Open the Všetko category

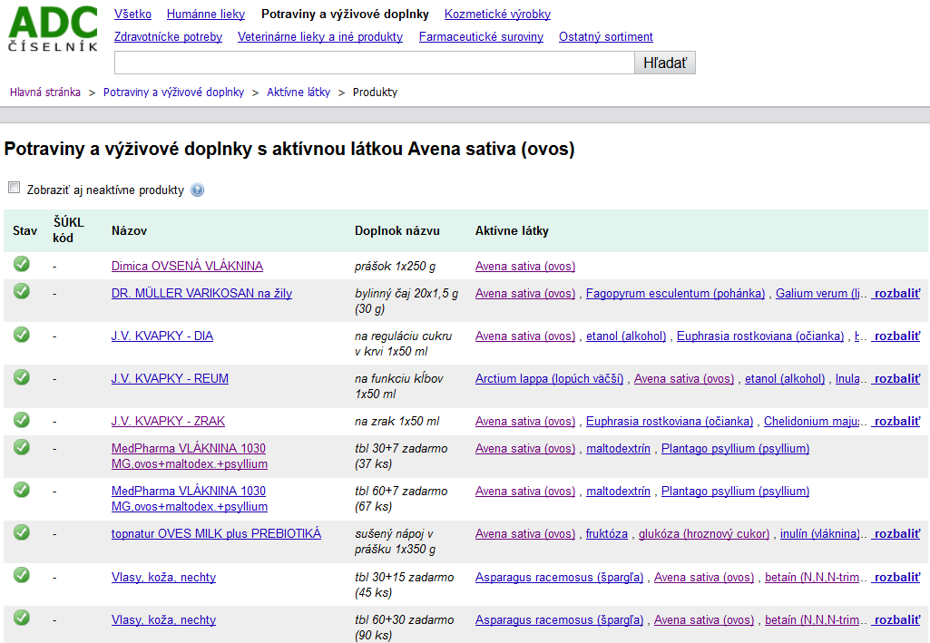pyautogui.click(x=132, y=14)
